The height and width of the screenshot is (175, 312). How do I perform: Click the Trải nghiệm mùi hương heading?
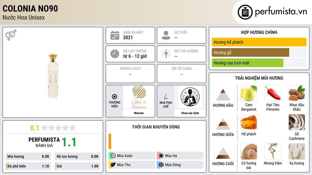(259, 78)
